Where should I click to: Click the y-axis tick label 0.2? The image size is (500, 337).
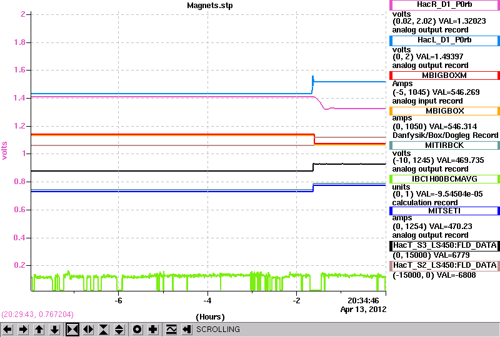[20, 265]
